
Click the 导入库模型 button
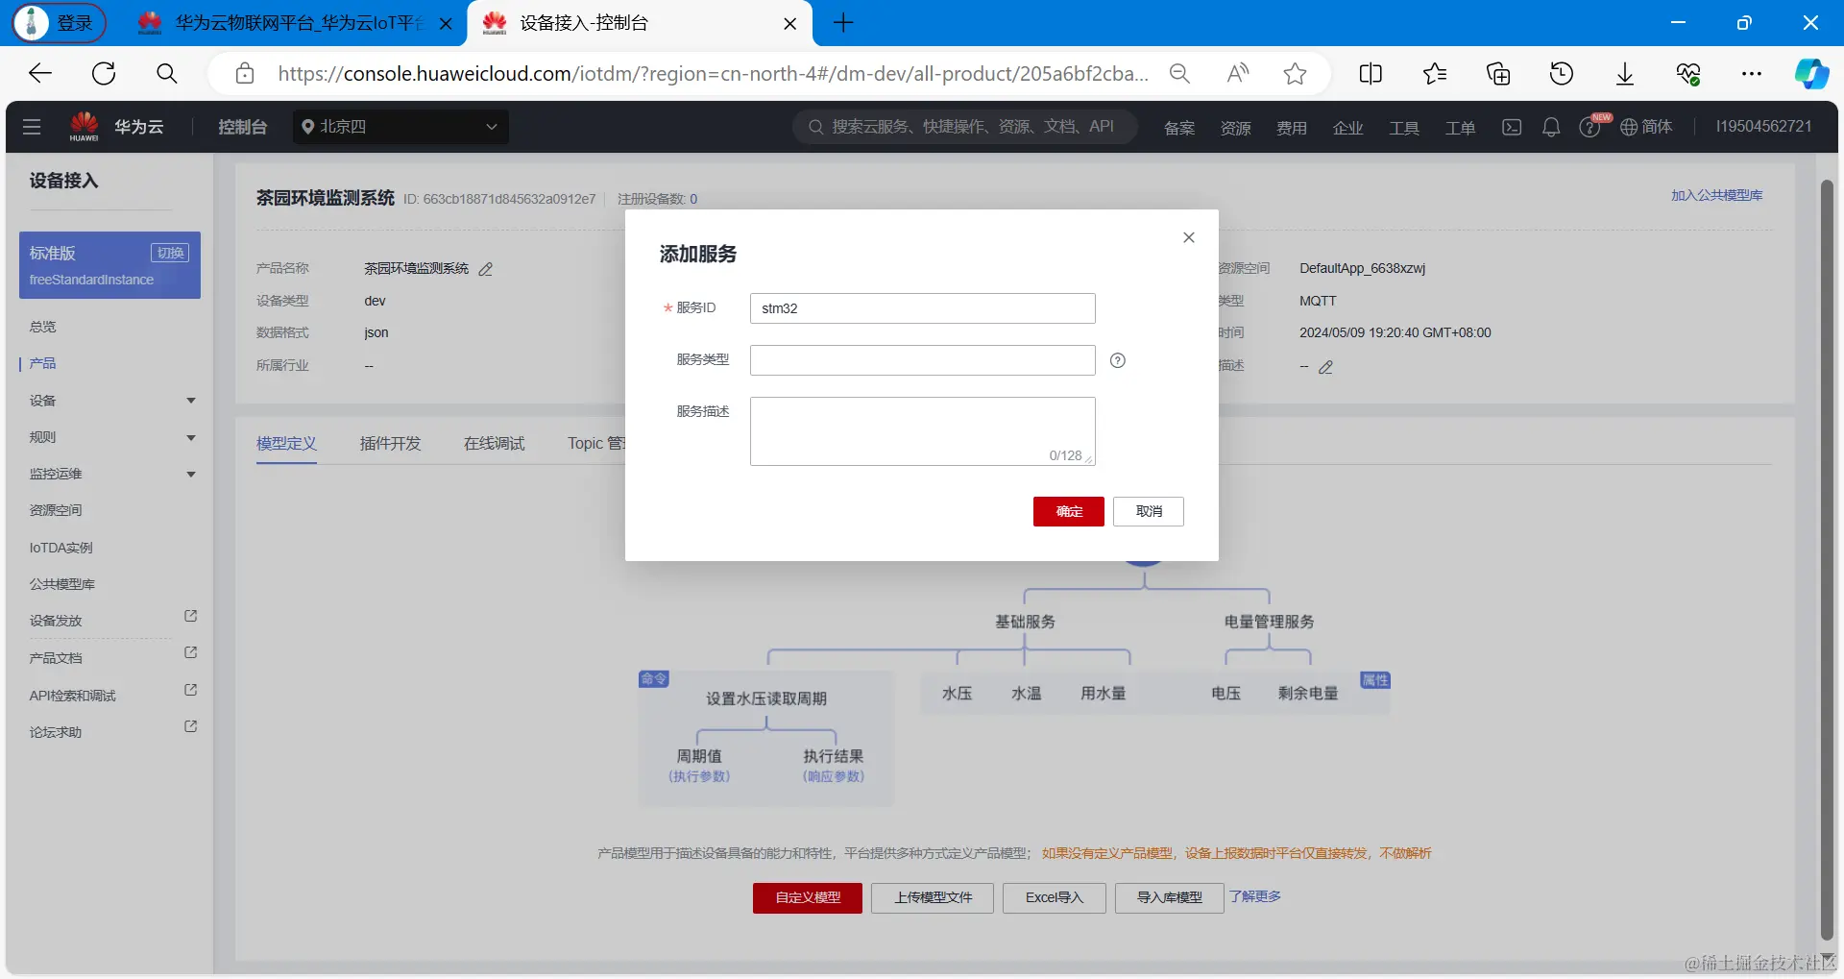click(x=1170, y=897)
